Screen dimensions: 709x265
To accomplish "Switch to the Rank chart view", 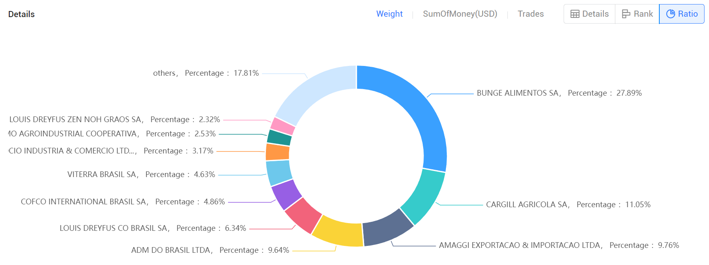I will tap(637, 14).
